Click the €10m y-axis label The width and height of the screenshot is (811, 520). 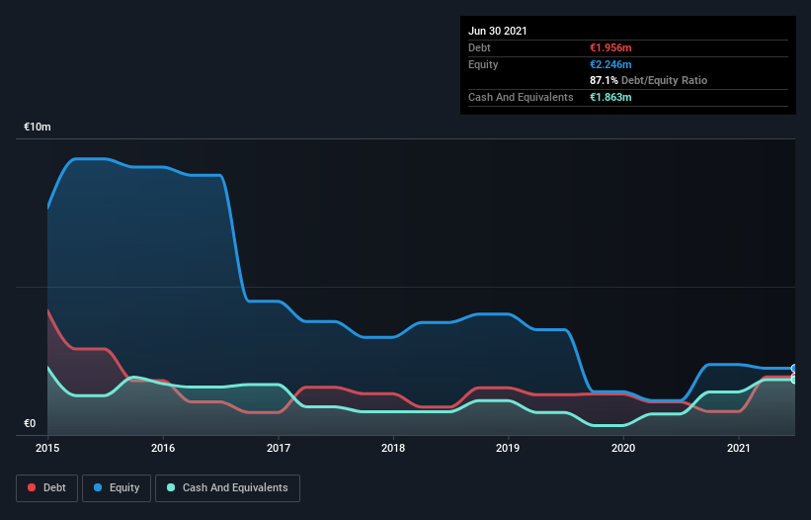tap(38, 128)
